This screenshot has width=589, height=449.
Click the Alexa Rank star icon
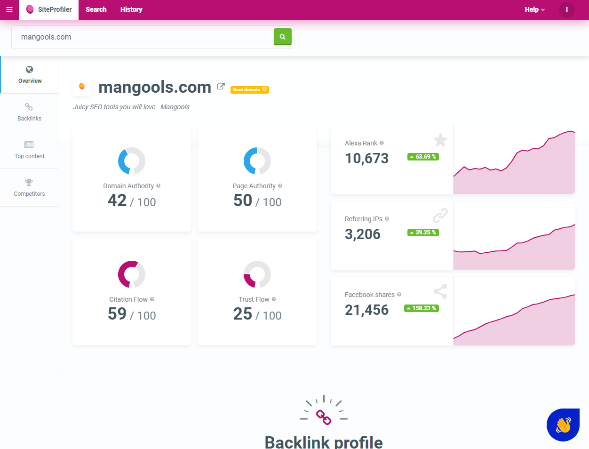pos(440,140)
